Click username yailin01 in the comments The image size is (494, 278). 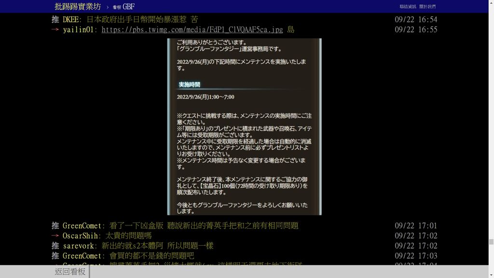tap(78, 29)
